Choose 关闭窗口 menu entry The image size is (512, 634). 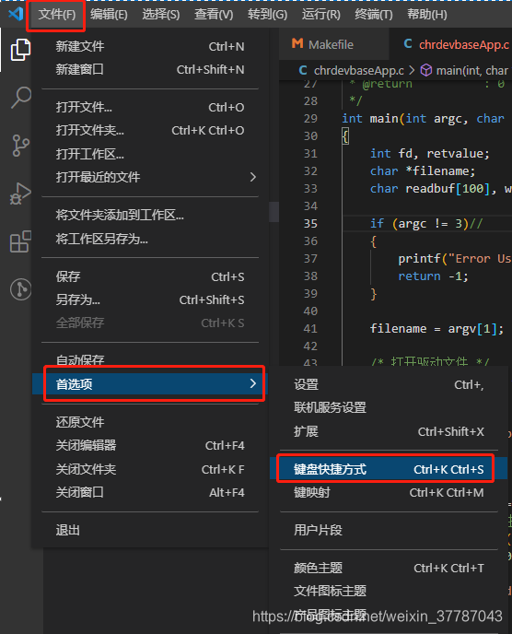(x=150, y=492)
